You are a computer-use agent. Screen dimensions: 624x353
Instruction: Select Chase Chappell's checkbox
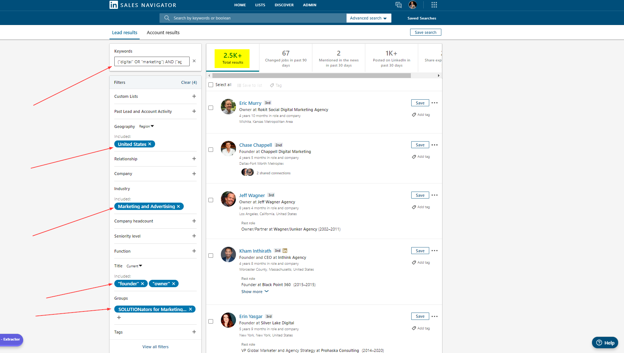click(211, 150)
